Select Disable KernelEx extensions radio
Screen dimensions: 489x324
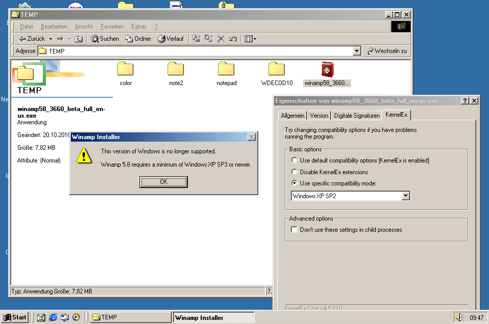pos(330,172)
